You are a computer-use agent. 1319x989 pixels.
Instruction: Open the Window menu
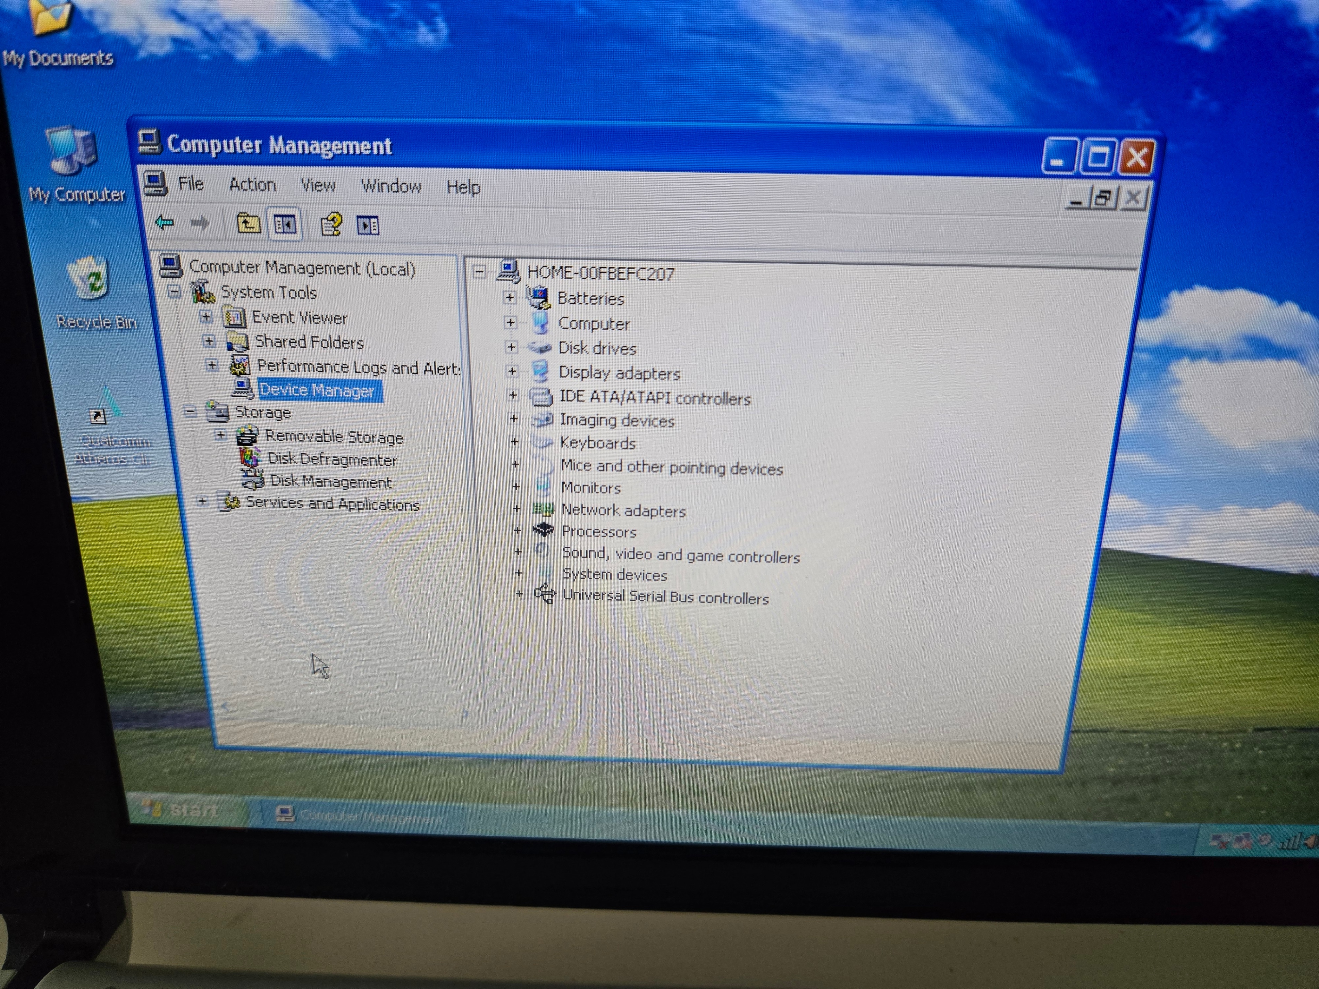(x=391, y=187)
